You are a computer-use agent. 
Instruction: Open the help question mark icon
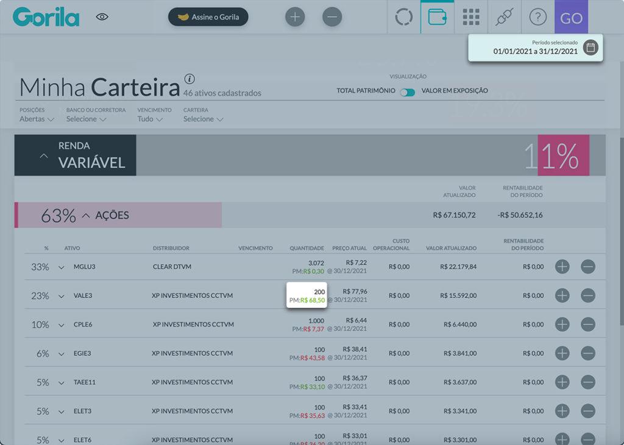537,17
